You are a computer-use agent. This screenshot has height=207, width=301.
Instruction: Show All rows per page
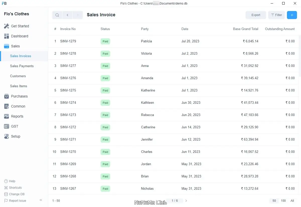point(292,201)
